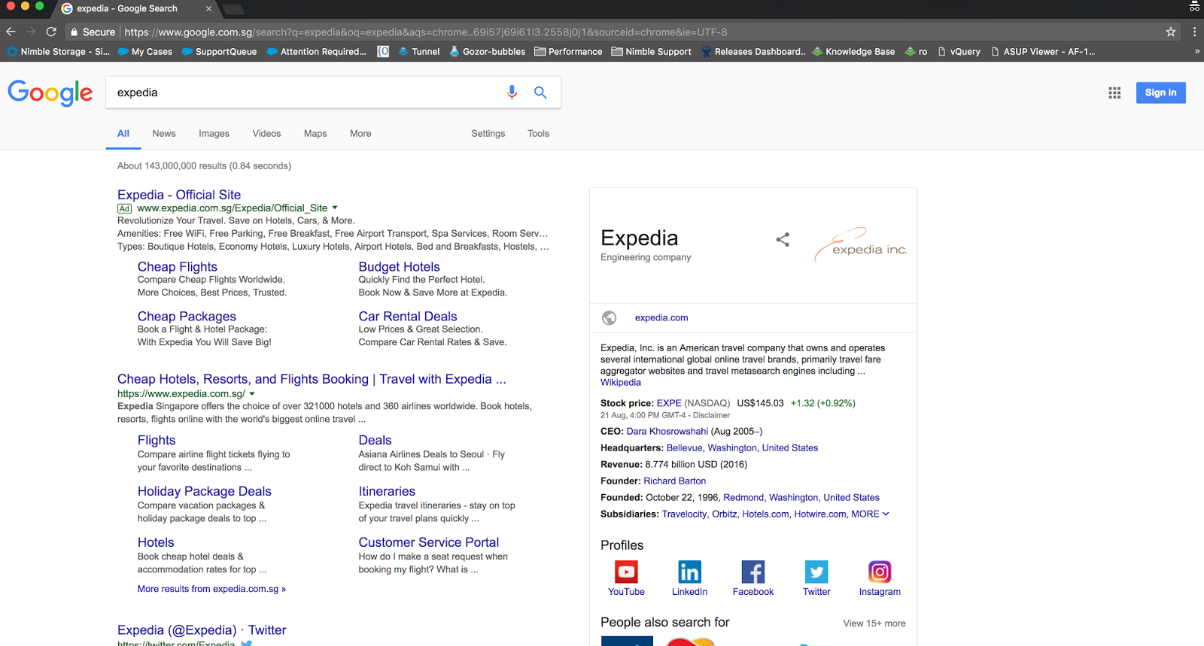Open the Google apps grid

[x=1114, y=93]
